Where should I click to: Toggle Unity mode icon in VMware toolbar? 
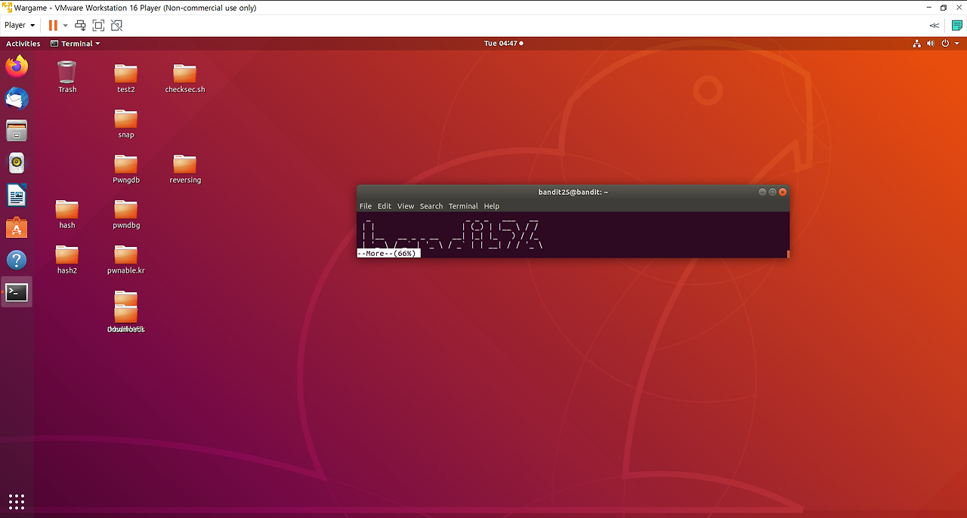[116, 25]
